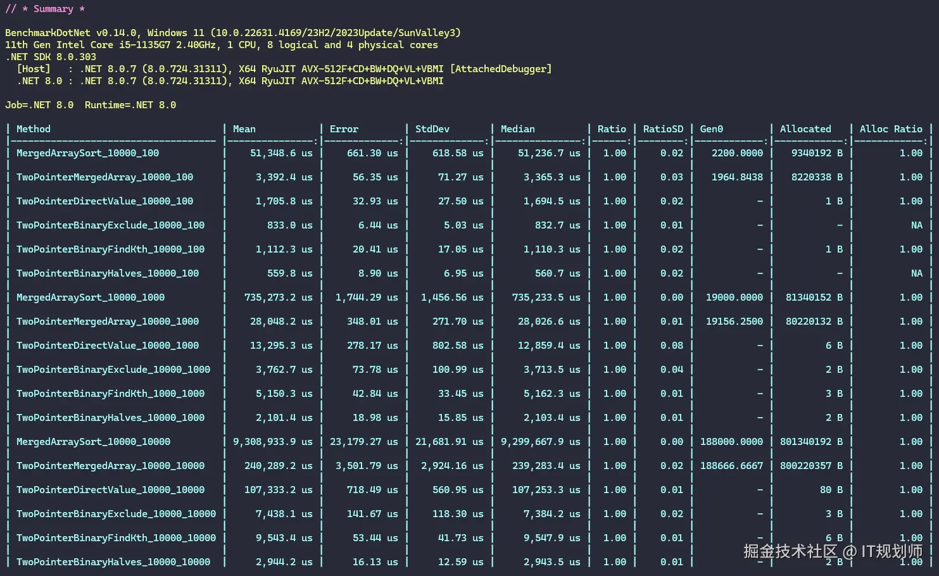Select method TwoPointerBinaryExclude_10000_1000
The width and height of the screenshot is (939, 576).
(x=113, y=370)
